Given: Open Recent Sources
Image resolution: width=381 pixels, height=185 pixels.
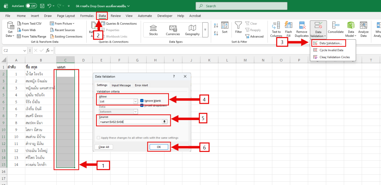Looking at the screenshot, I should [63, 30].
